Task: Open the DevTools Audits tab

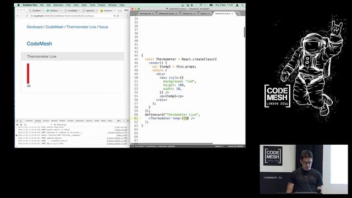Action: coord(97,121)
